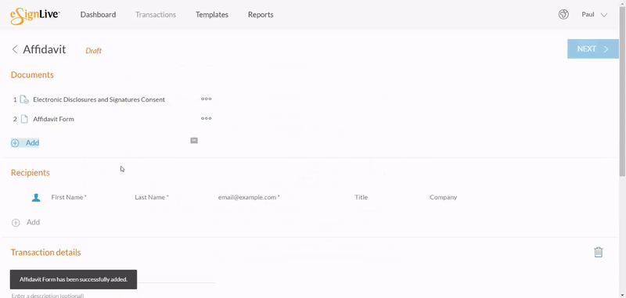Click the email@example.com recipient field

click(279, 197)
